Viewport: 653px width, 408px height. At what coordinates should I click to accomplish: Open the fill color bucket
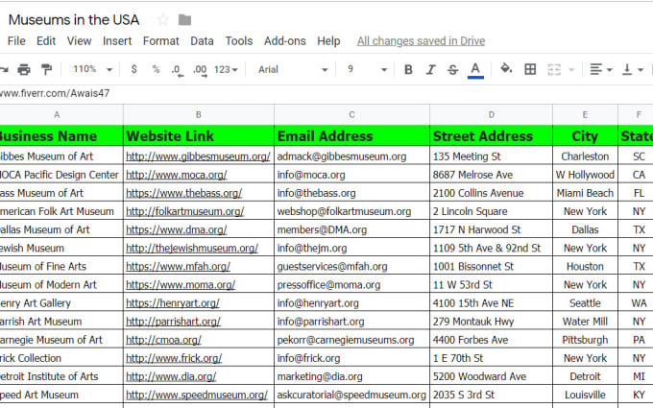coord(506,68)
